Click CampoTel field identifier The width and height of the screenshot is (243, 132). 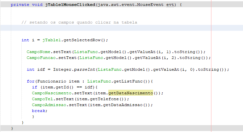42,99
